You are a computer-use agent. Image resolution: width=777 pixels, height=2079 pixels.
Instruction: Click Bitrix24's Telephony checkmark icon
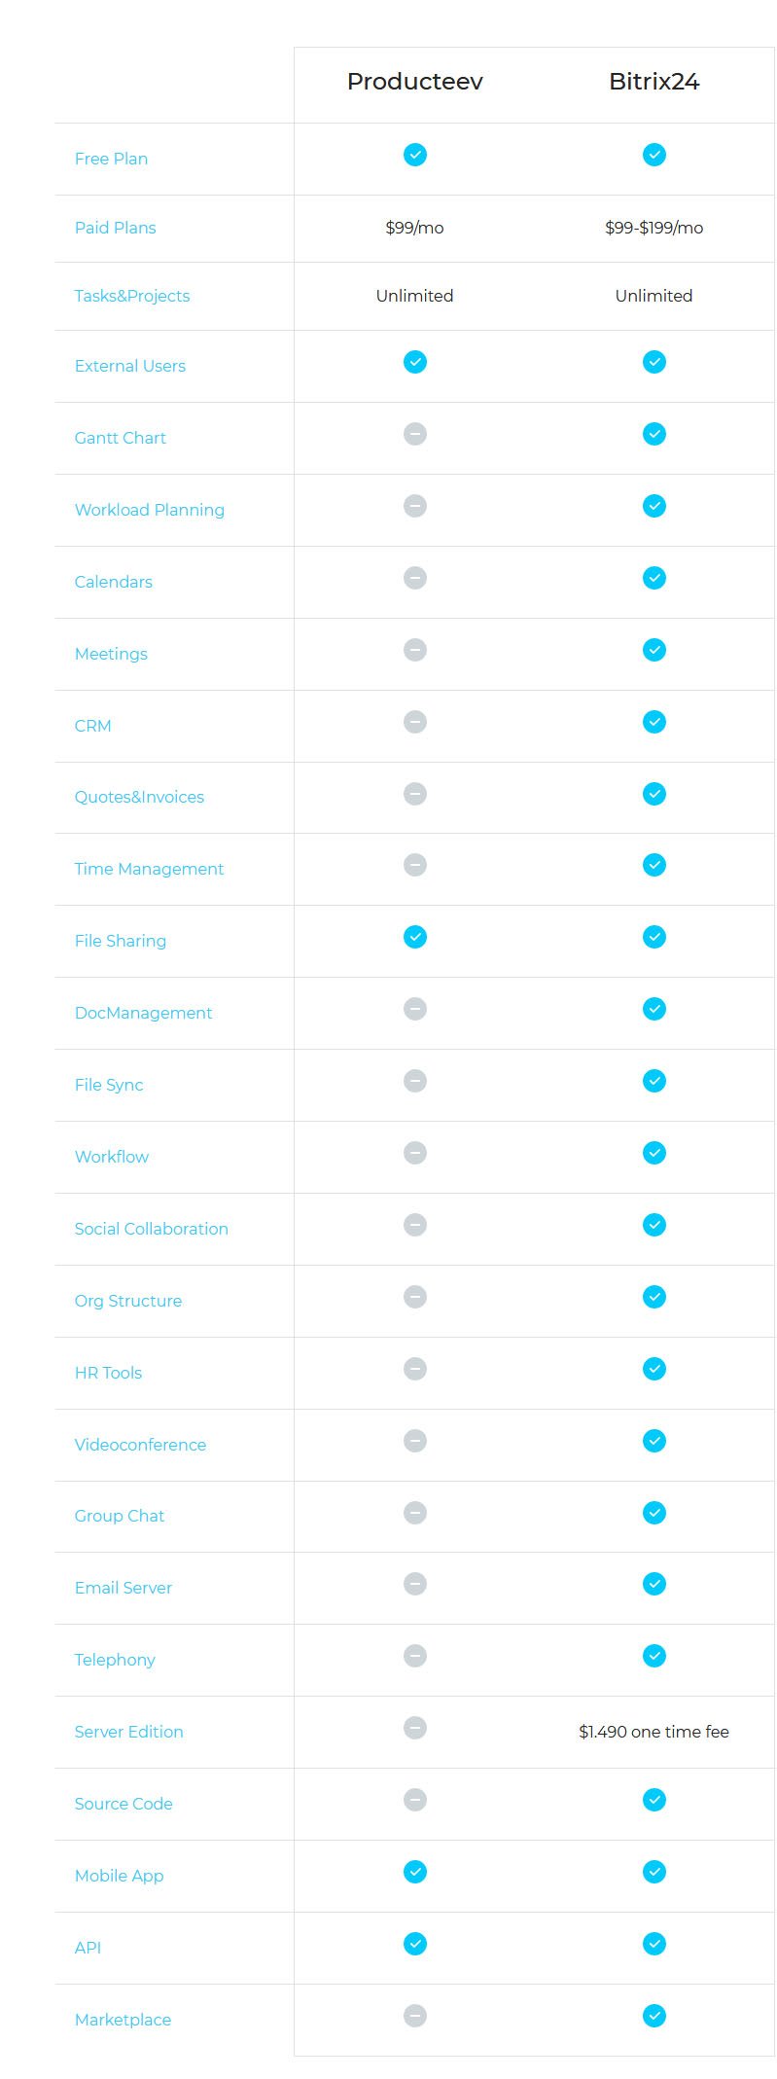[x=654, y=1656]
